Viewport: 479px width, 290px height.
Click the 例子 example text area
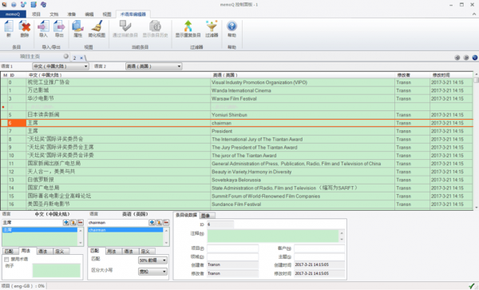pyautogui.click(x=56, y=271)
